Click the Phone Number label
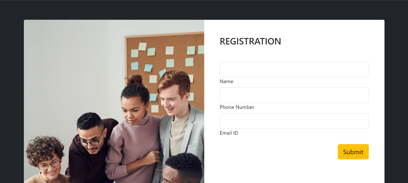The height and width of the screenshot is (183, 408). pyautogui.click(x=237, y=107)
